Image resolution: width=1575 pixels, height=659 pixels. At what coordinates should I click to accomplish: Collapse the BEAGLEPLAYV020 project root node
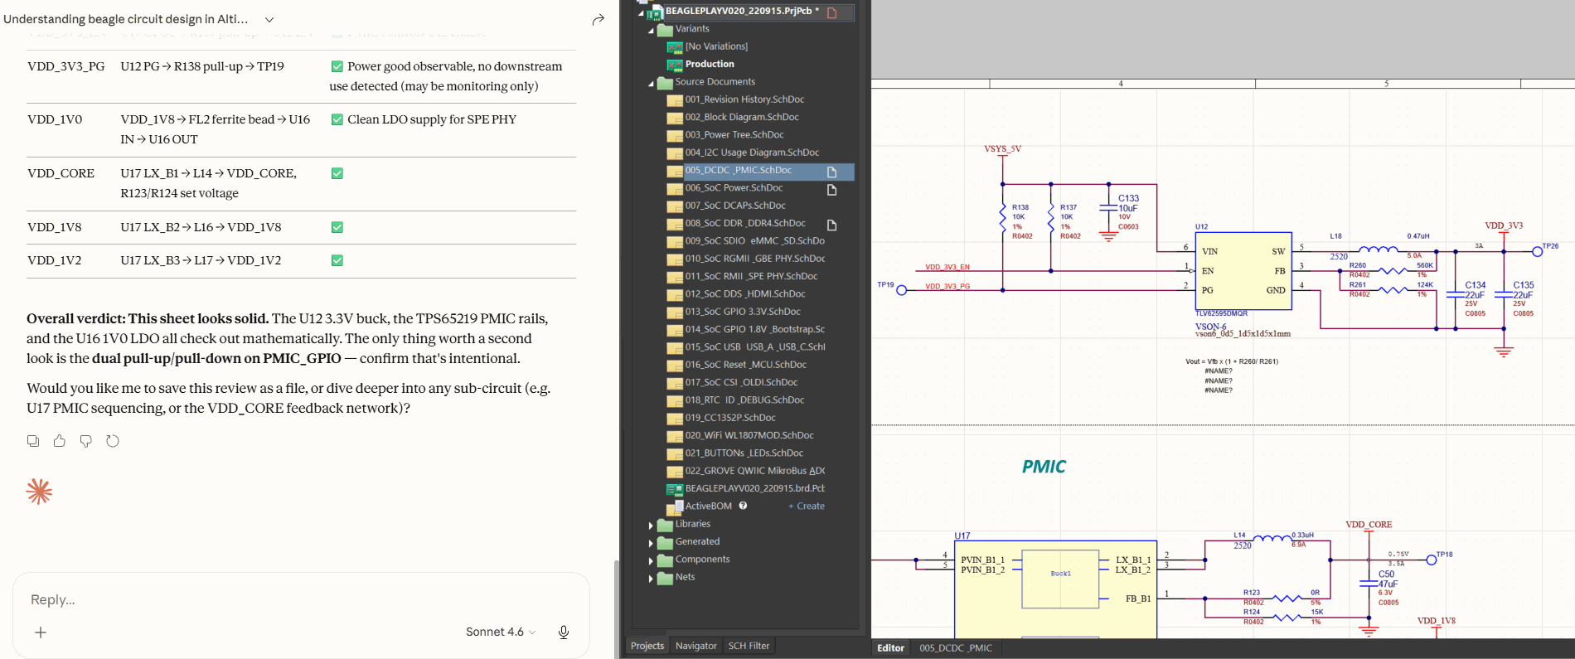click(x=641, y=12)
